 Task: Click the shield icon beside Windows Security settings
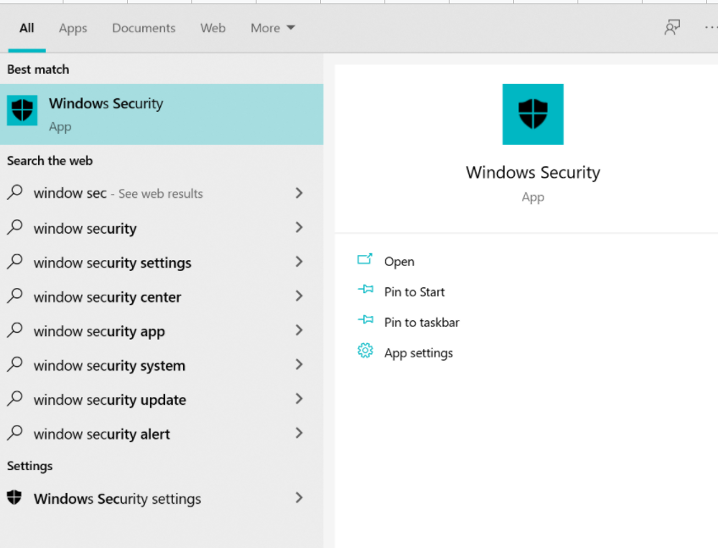point(14,498)
